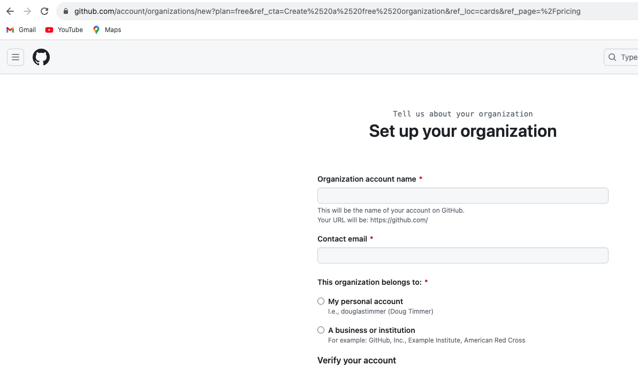Click the browser address bar URL
The height and width of the screenshot is (373, 638).
click(x=327, y=11)
